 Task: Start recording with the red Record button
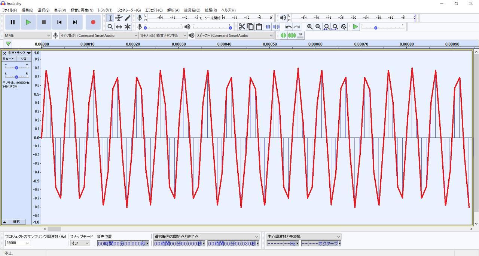point(93,22)
